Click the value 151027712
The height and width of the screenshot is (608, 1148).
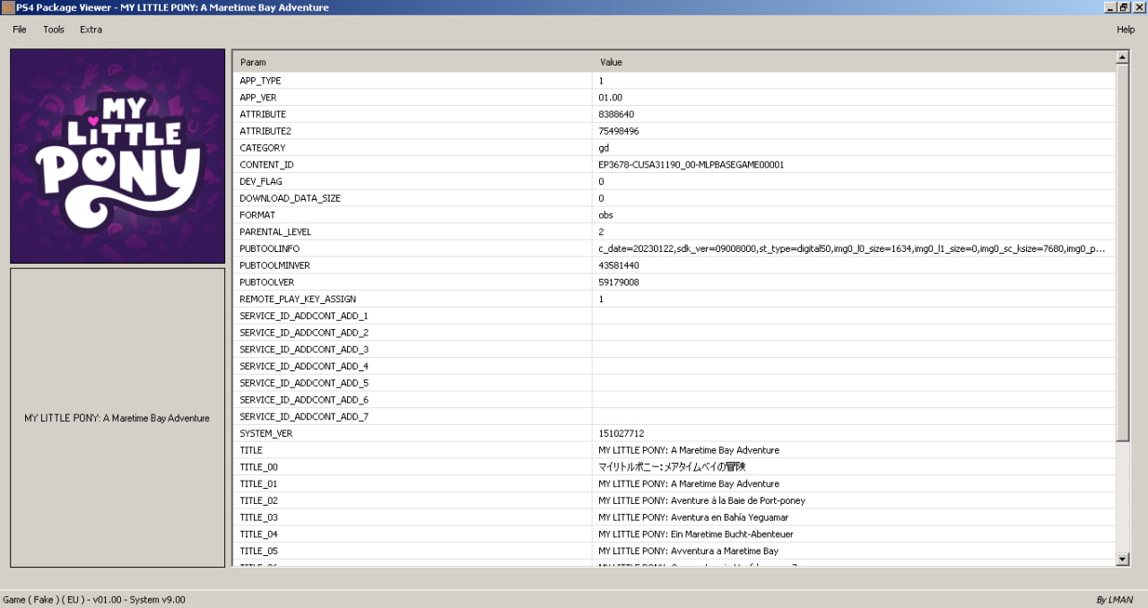tap(622, 433)
